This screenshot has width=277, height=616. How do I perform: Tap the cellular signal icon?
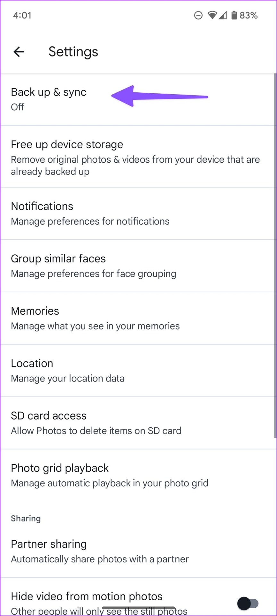[x=223, y=15]
